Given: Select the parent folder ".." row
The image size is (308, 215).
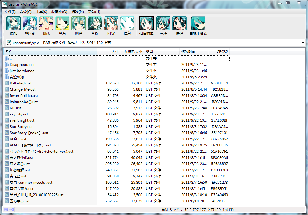Looking at the screenshot, I should [x=117, y=58].
